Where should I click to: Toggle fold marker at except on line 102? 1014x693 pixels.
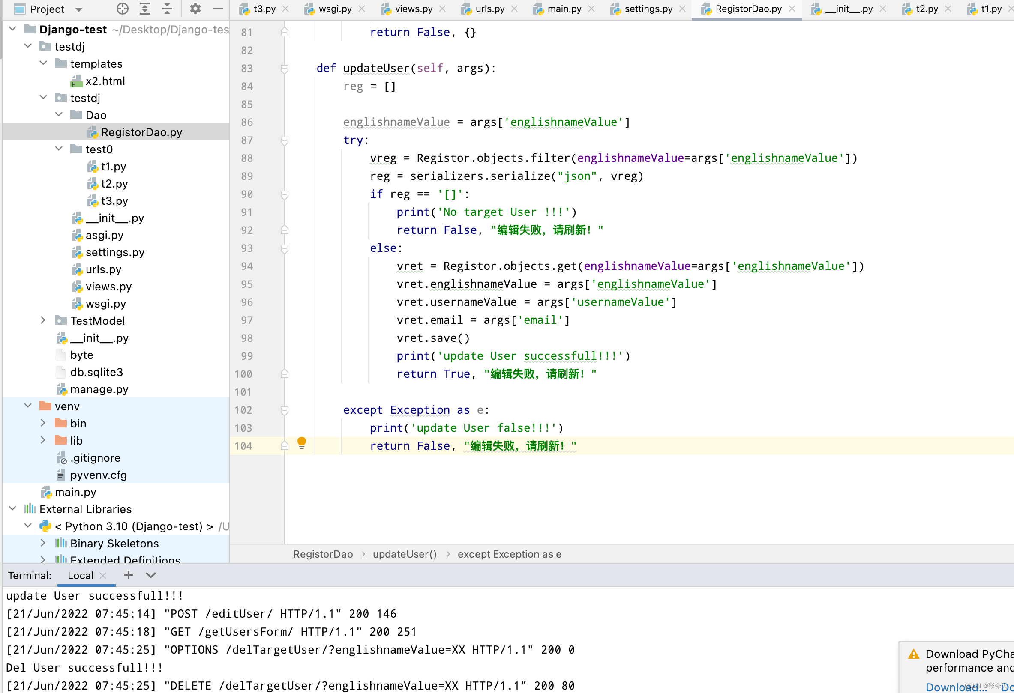[285, 410]
